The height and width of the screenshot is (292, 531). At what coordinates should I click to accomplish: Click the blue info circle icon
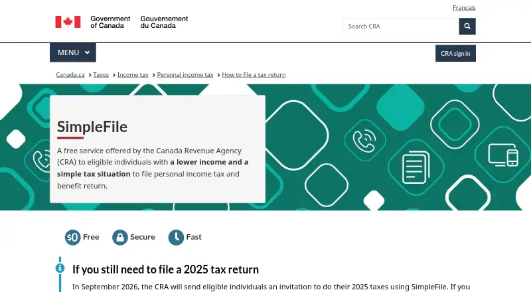(60, 268)
